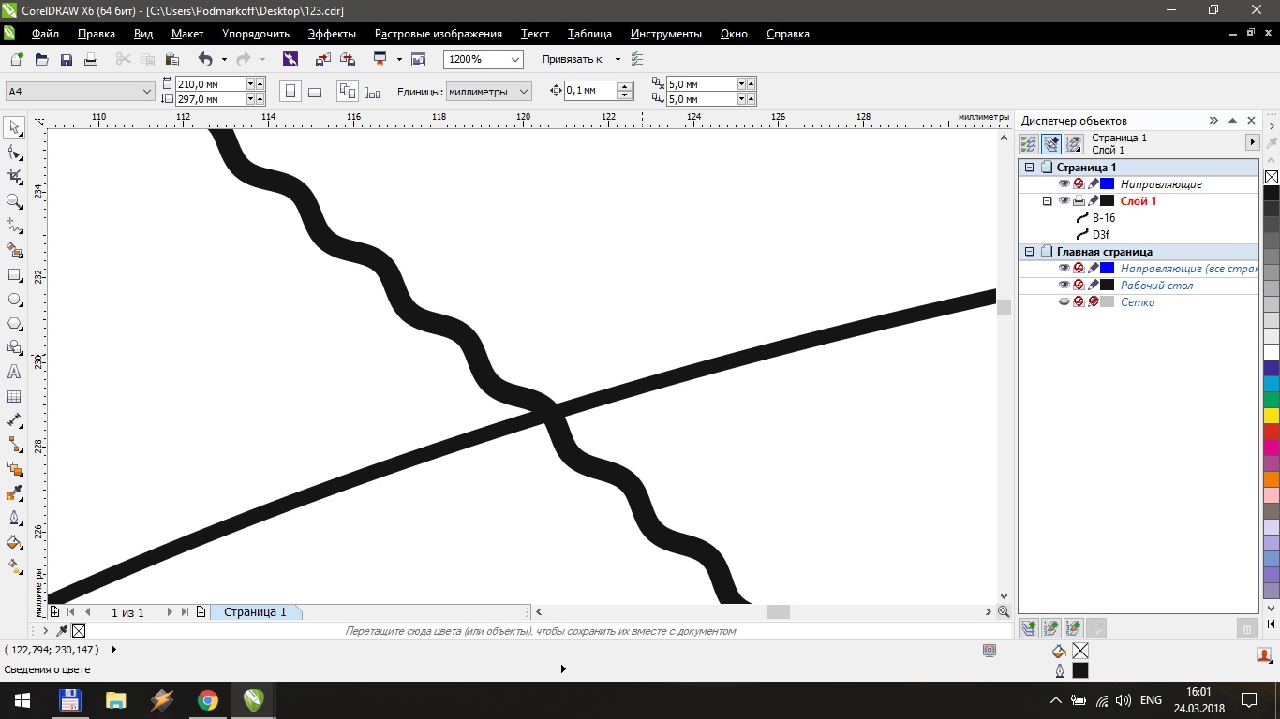Open the Инструменты menu
The height and width of the screenshot is (719, 1280).
tap(666, 34)
